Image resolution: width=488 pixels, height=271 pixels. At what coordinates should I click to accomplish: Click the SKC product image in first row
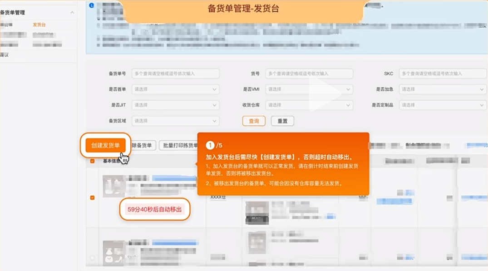tap(257, 213)
